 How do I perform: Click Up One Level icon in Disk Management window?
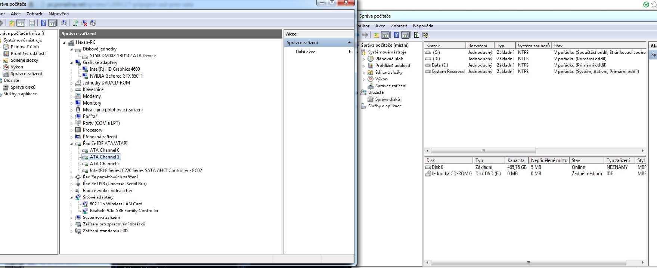click(x=376, y=35)
